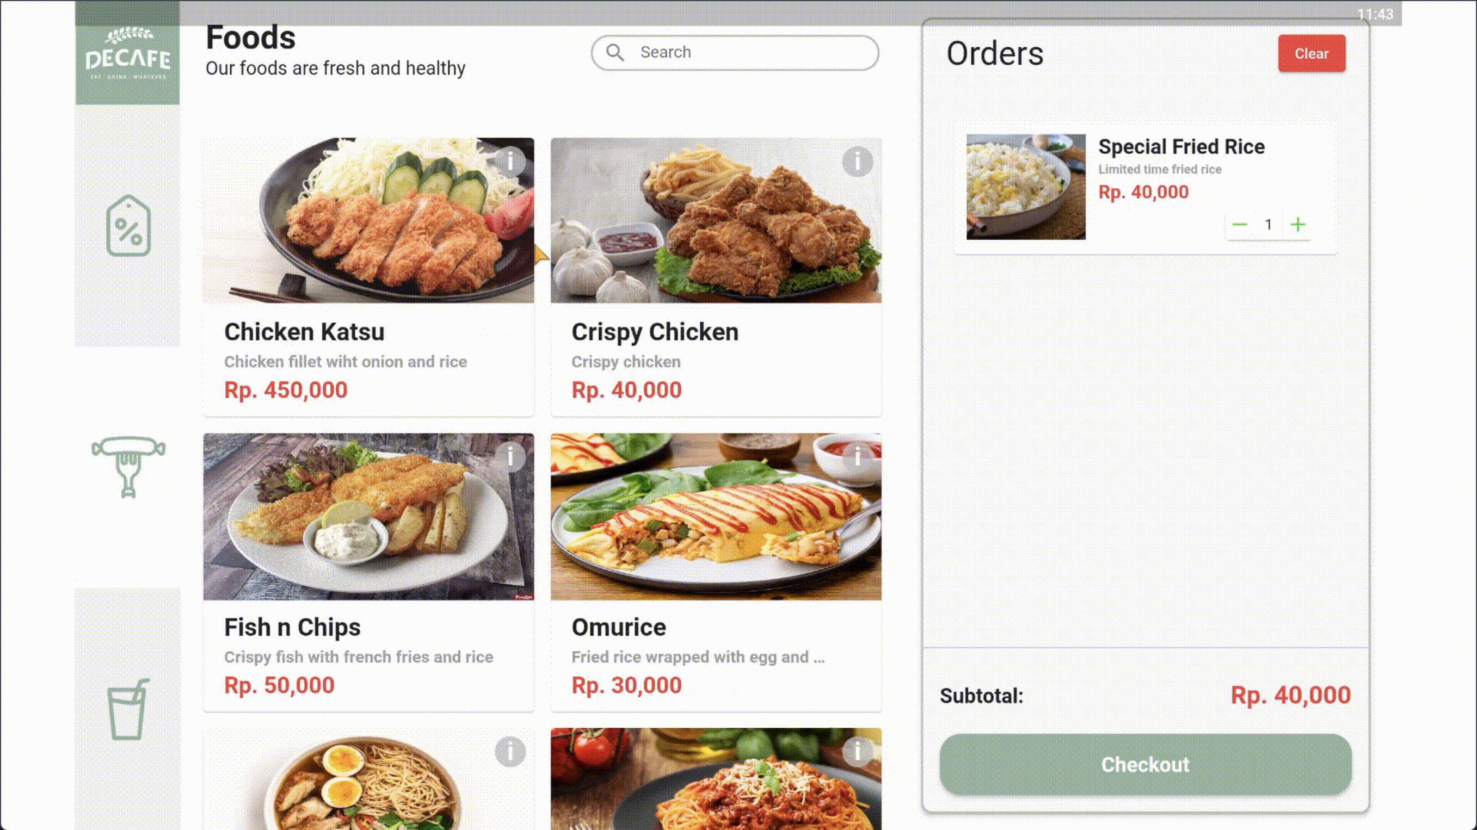Clear all orders
The width and height of the screenshot is (1477, 830).
coord(1312,53)
